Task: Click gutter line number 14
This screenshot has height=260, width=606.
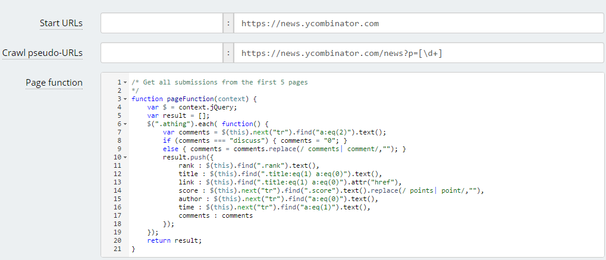Action: click(x=118, y=190)
